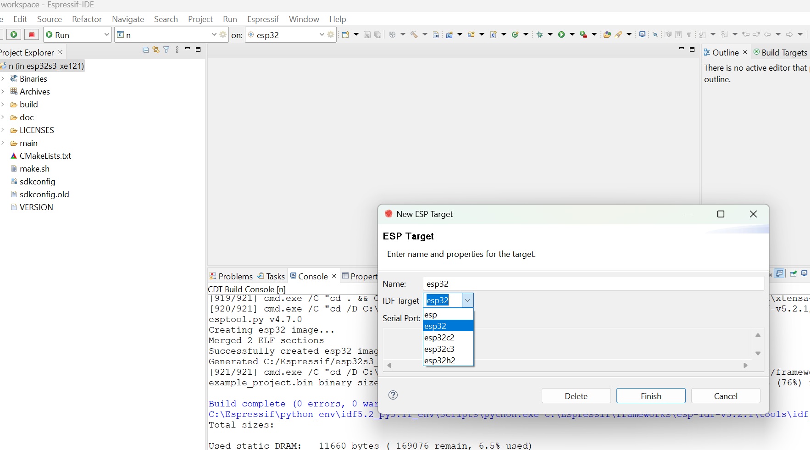
Task: Select esp32c3 from IDF Target list
Action: point(448,349)
